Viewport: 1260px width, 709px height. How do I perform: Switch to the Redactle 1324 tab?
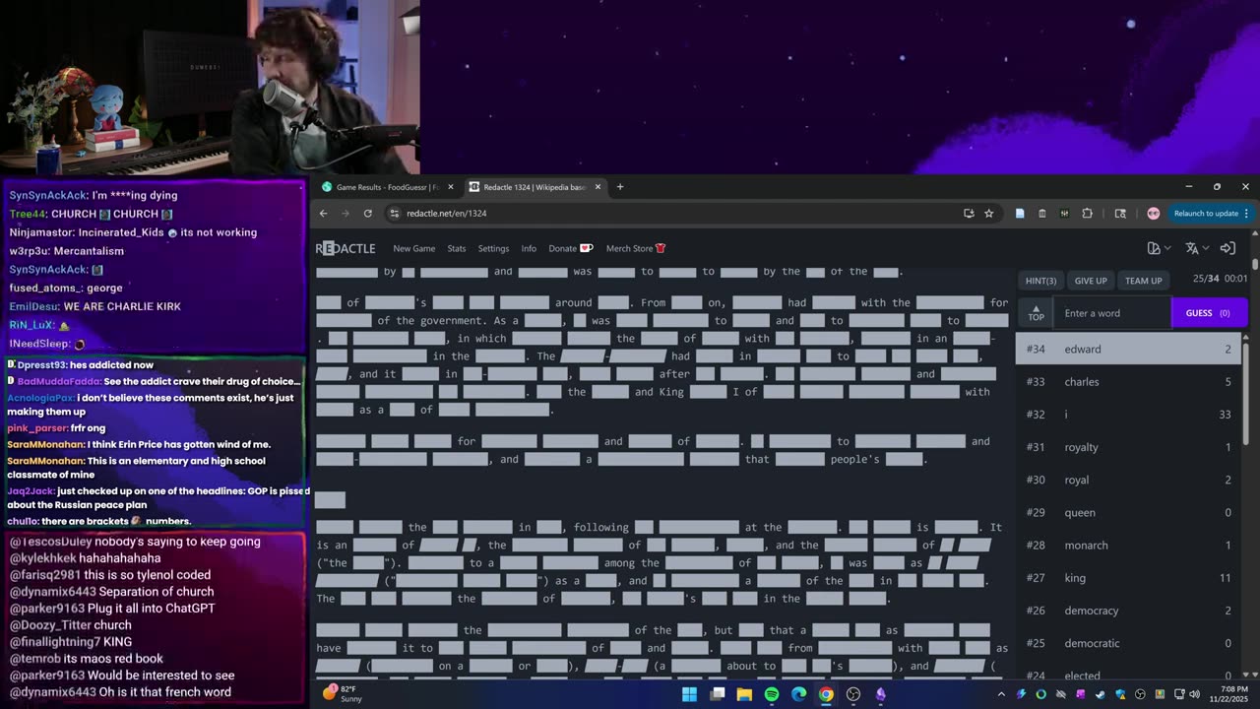pyautogui.click(x=535, y=187)
